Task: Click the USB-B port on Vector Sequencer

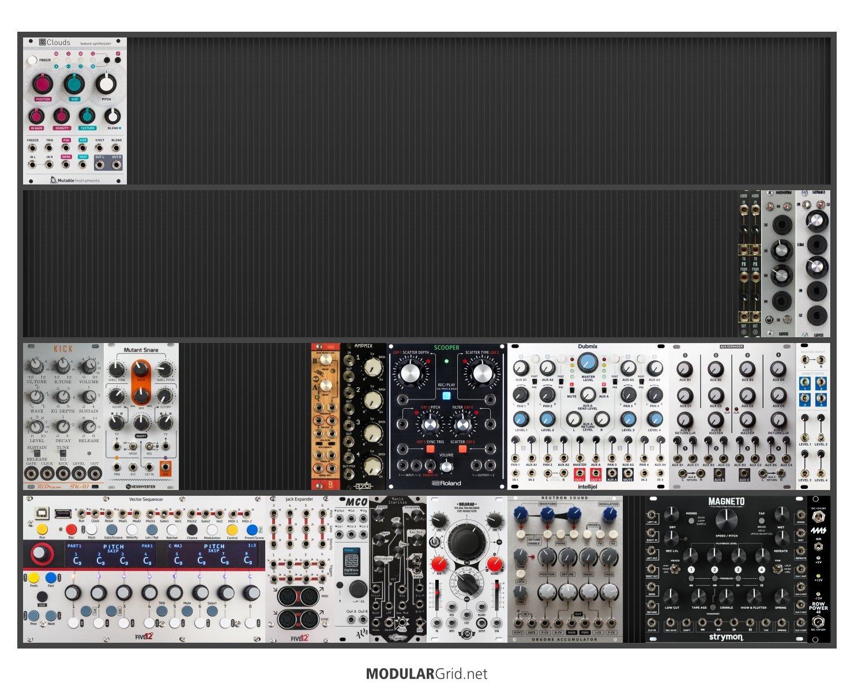Action: coord(42,512)
